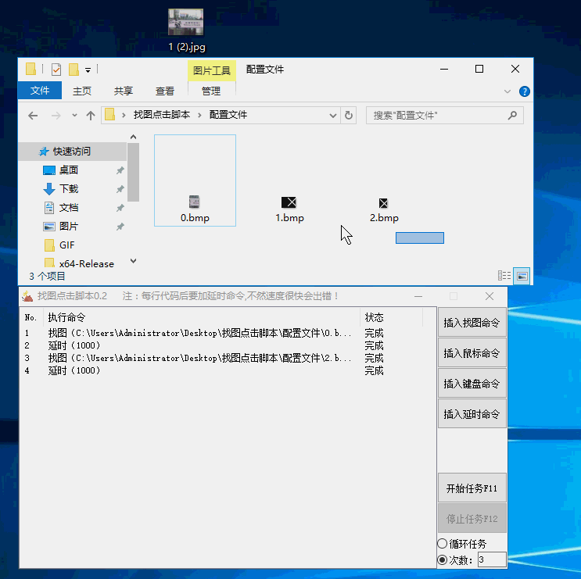581x579 pixels.
Task: Click 配置文件 in the address breadcrumb
Action: tap(228, 115)
